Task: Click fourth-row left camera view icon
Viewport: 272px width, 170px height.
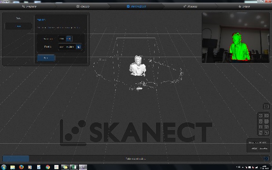Action: click(261, 133)
